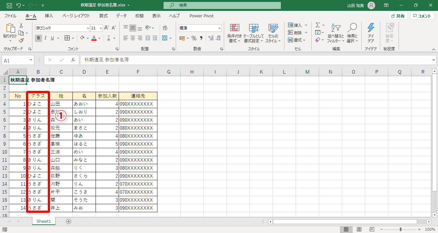
Task: Switch to Page Break Preview view
Action: click(371, 229)
